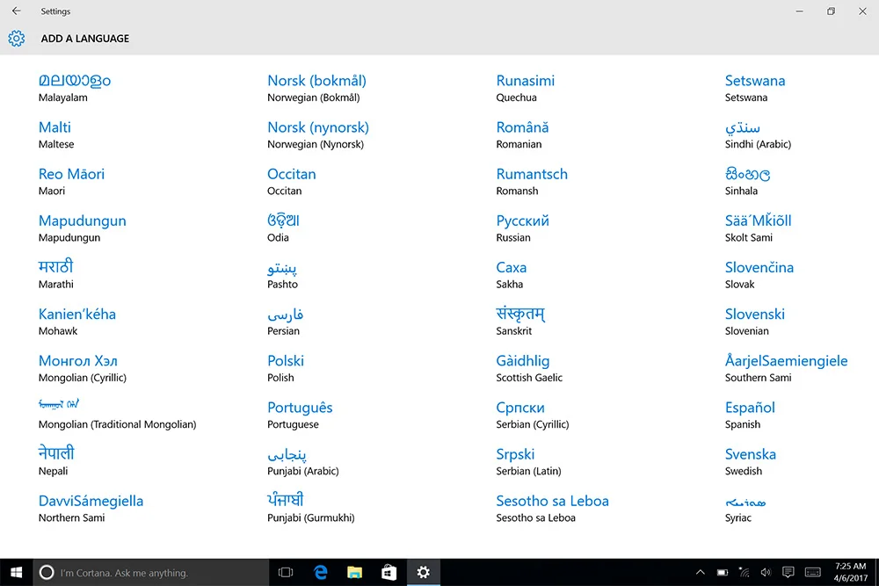The height and width of the screenshot is (586, 879).
Task: Show hidden tray icons chevron
Action: [701, 572]
